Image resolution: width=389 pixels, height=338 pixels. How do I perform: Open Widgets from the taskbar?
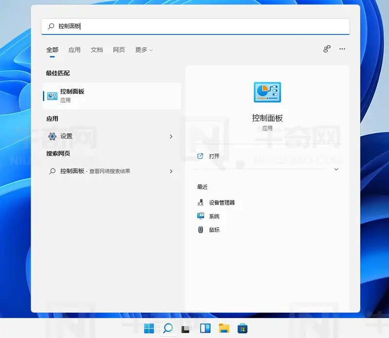click(x=205, y=329)
